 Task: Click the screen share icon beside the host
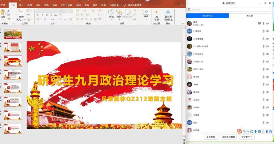click(259, 23)
